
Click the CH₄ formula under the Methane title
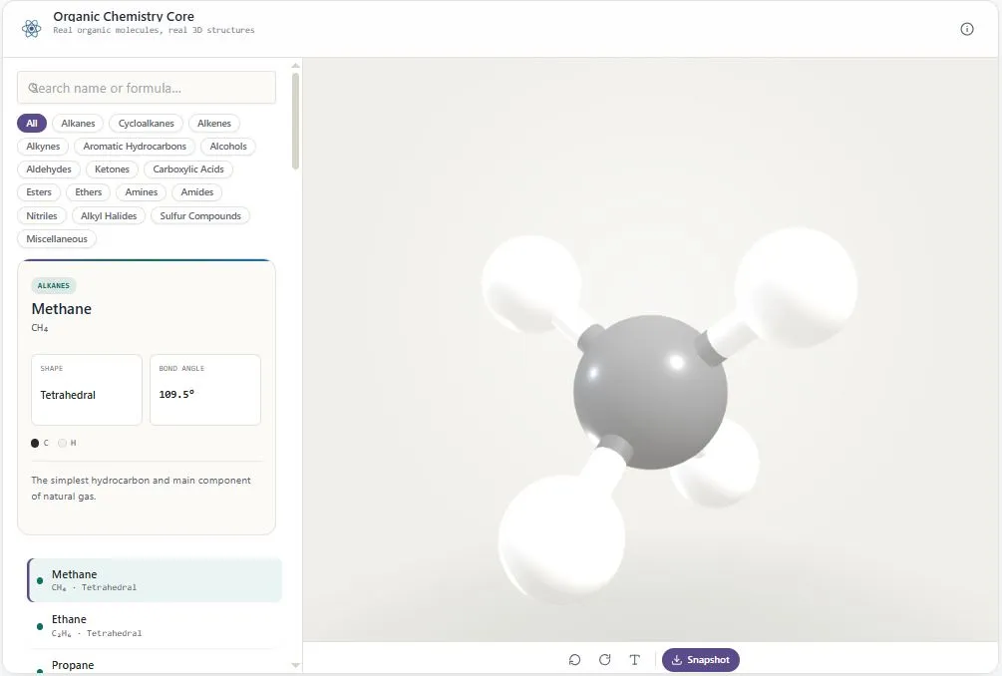(x=40, y=328)
